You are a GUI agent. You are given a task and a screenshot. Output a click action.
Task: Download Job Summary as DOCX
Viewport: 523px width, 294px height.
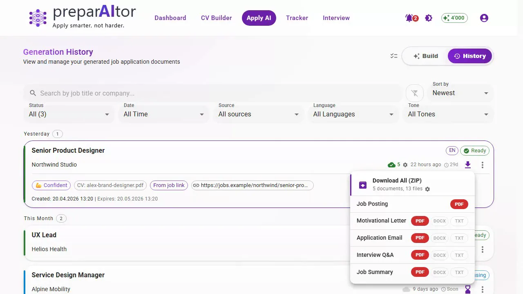440,272
